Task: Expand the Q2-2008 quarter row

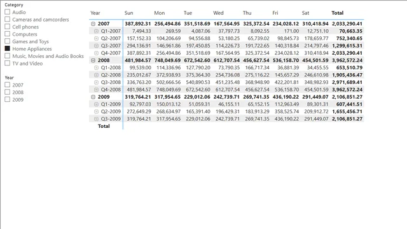Action: click(96, 75)
